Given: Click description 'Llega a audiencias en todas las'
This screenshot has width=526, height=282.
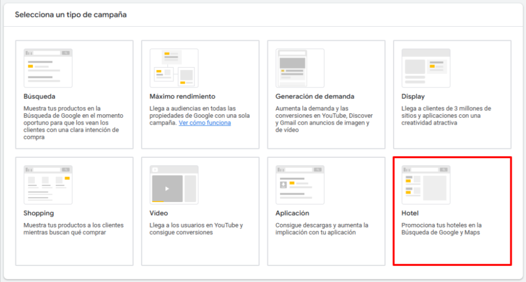Looking at the screenshot, I should click(199, 116).
